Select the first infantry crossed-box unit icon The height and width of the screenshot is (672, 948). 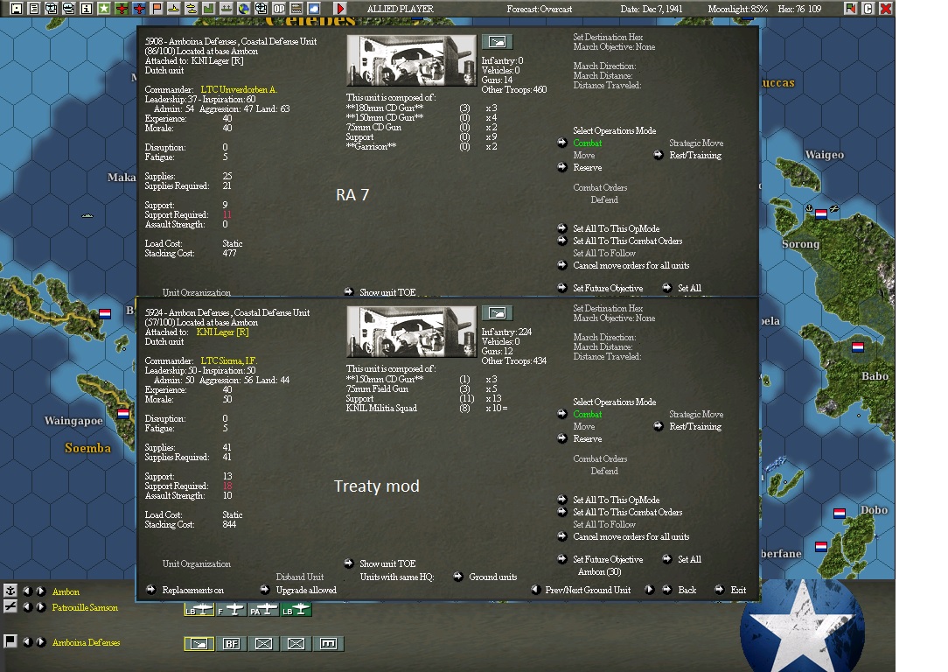264,644
